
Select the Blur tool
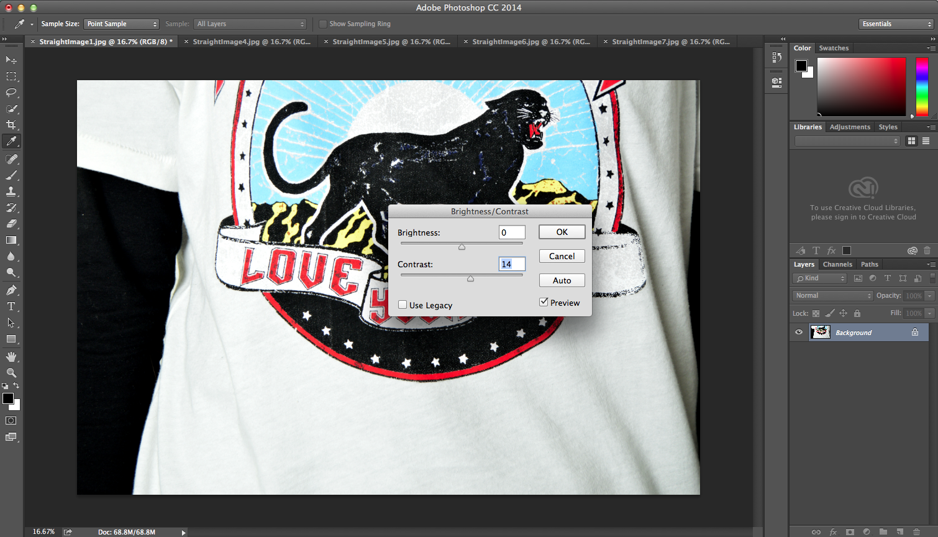[x=11, y=256]
